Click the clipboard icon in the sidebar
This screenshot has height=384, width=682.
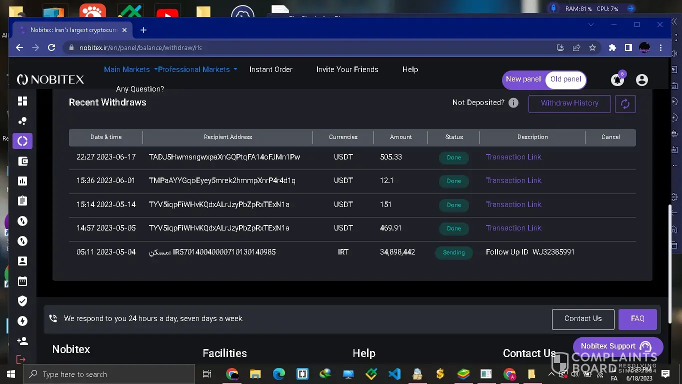click(x=22, y=201)
